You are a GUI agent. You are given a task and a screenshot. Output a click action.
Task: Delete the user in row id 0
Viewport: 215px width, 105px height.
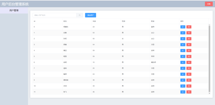coord(189,27)
